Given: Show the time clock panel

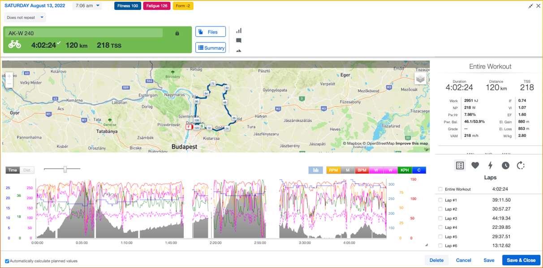Looking at the screenshot, I should click(505, 166).
